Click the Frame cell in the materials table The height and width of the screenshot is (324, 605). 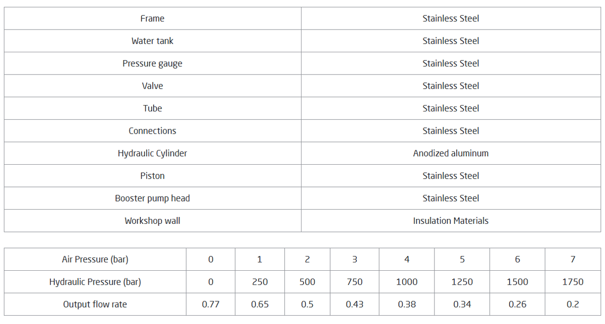coord(152,19)
